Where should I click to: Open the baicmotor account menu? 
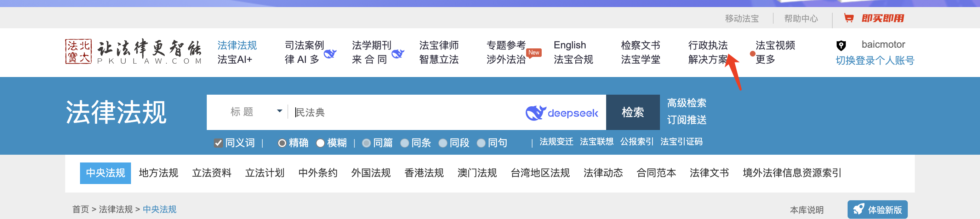click(x=883, y=45)
